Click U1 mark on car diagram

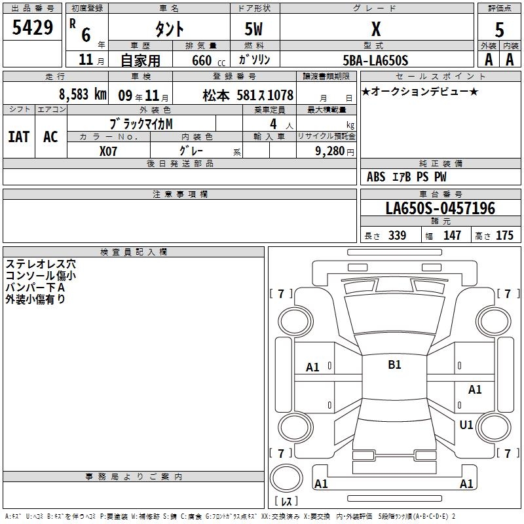[466, 425]
